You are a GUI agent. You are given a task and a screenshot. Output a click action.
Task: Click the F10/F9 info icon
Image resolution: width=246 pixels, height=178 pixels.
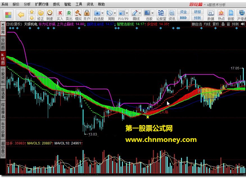(x=121, y=13)
